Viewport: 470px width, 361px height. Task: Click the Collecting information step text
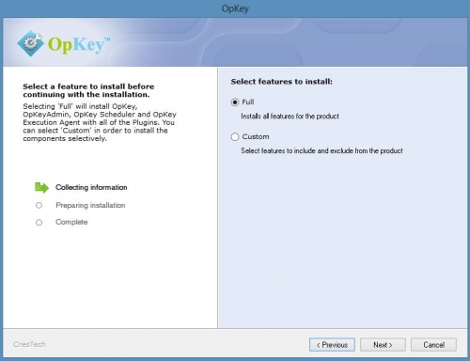[91, 187]
